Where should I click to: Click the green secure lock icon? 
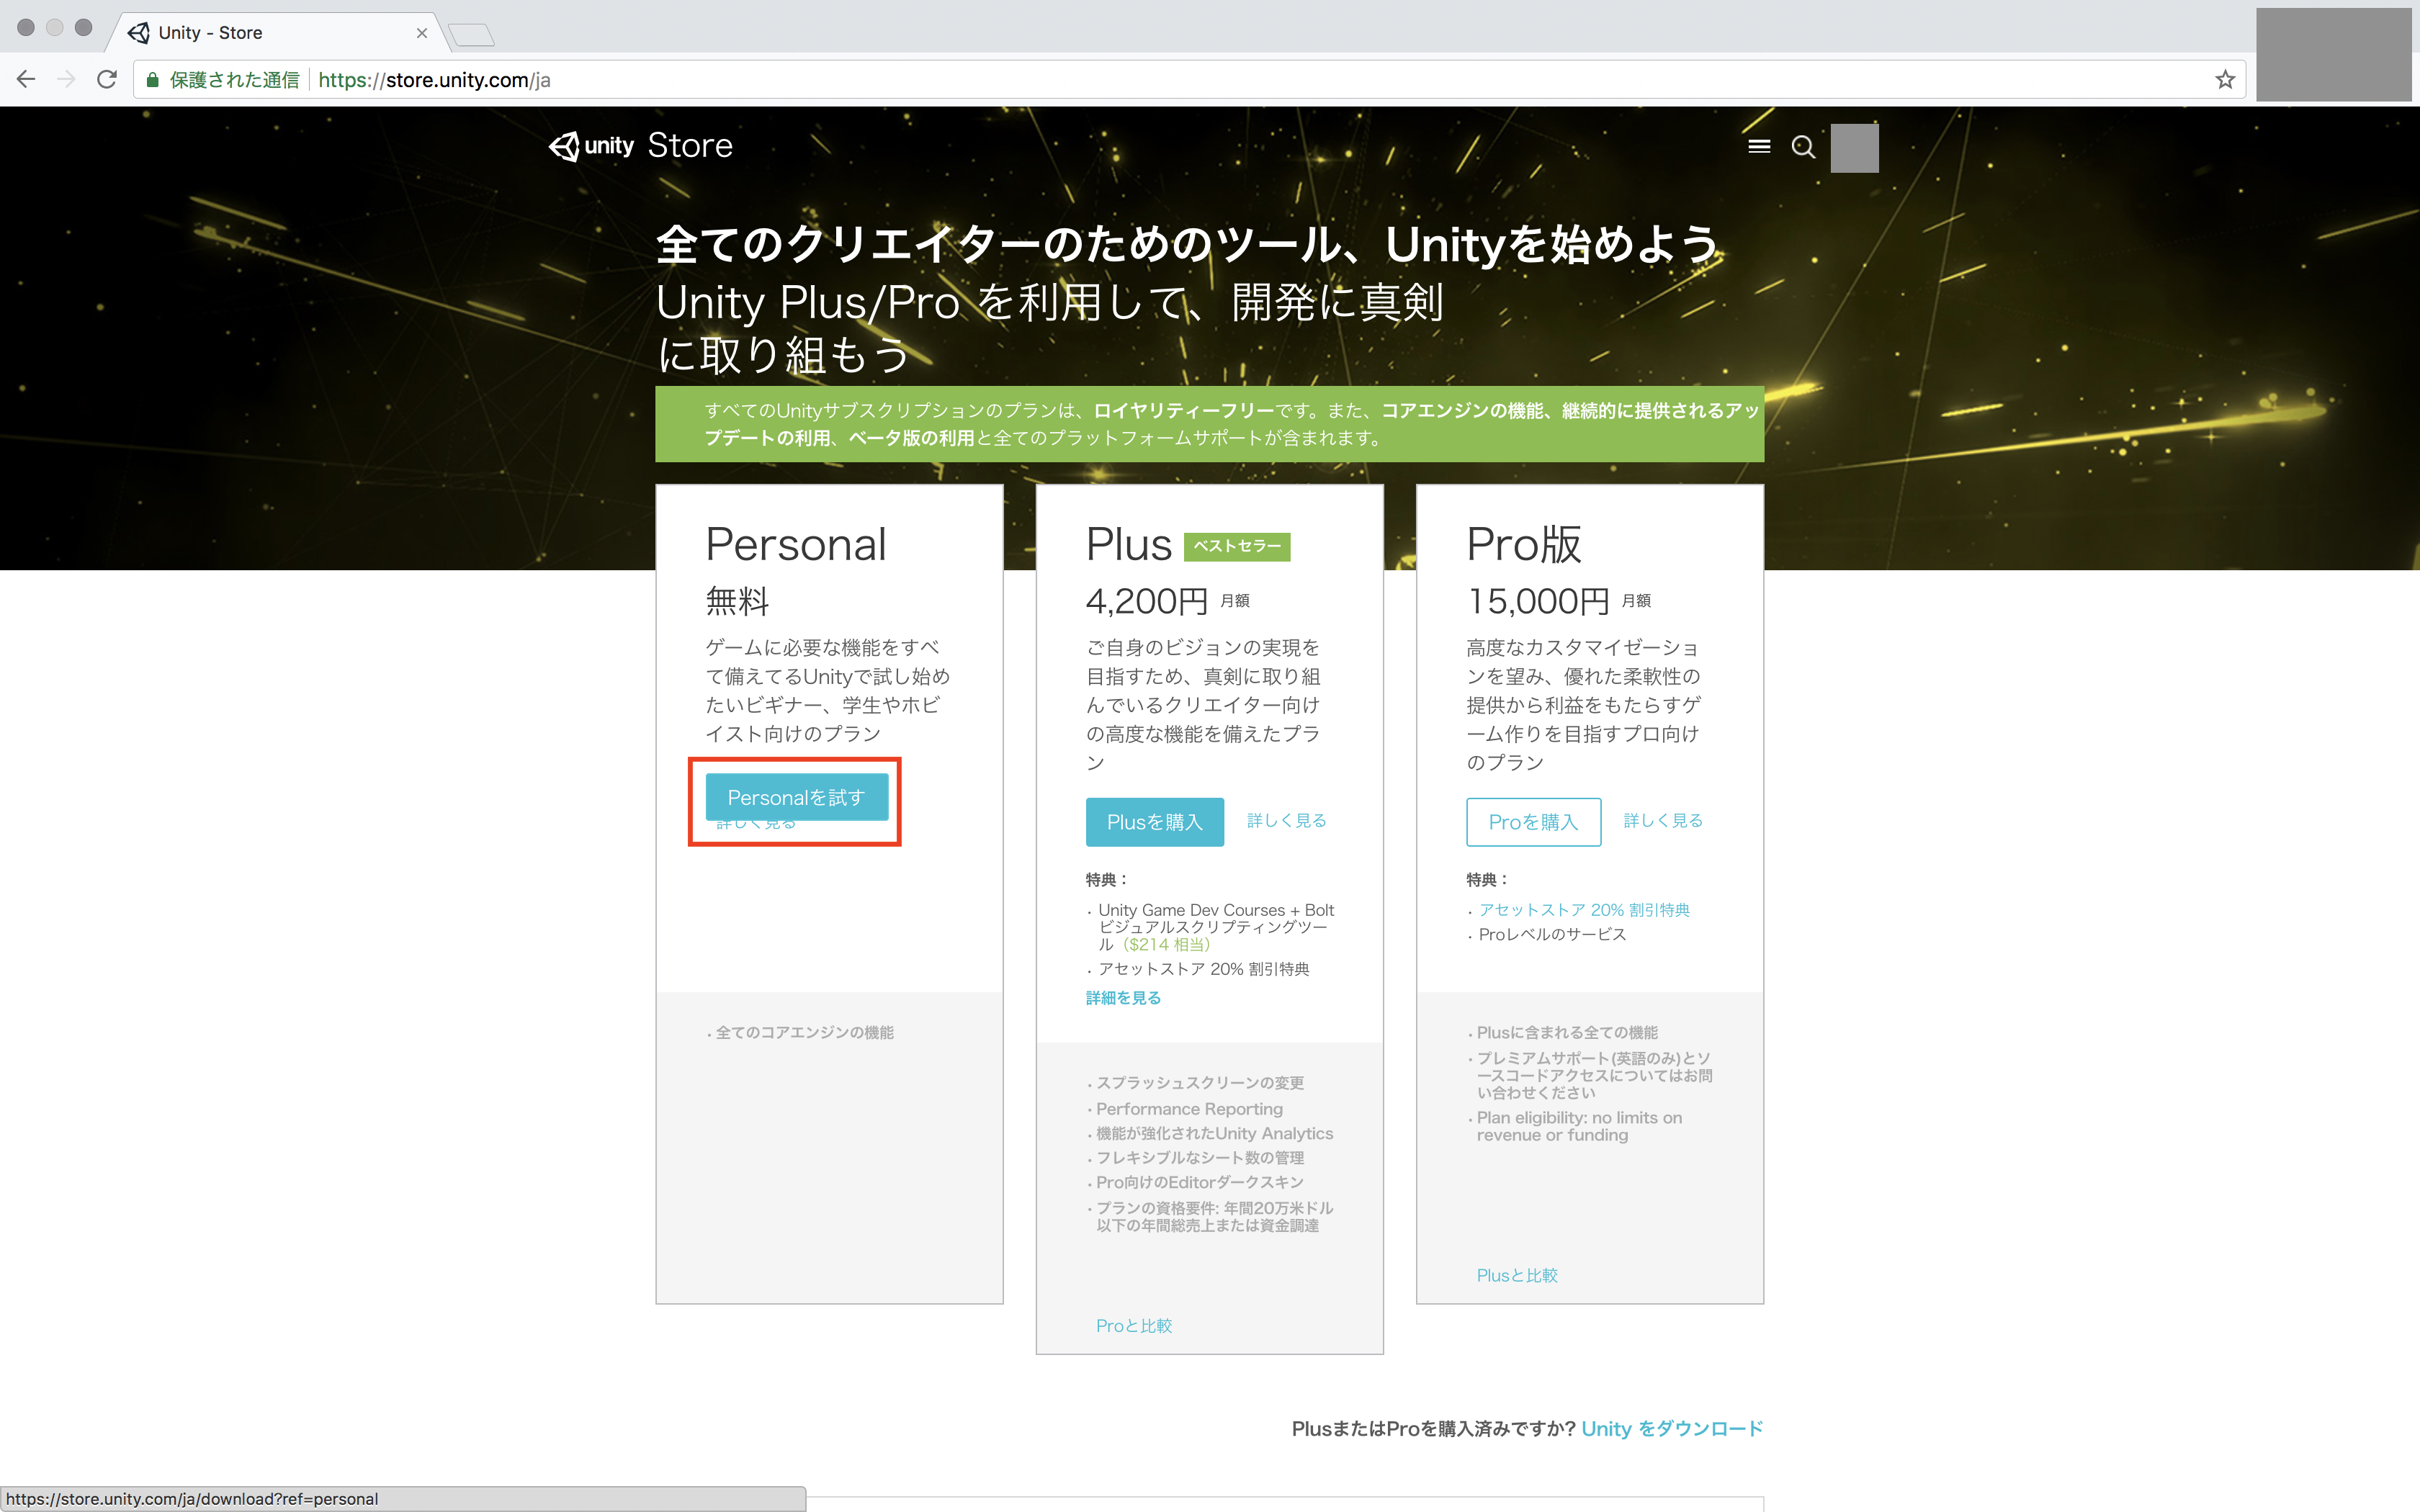point(153,80)
